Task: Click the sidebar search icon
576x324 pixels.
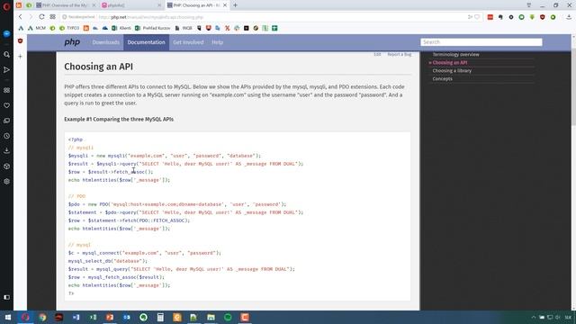Action: (6, 55)
